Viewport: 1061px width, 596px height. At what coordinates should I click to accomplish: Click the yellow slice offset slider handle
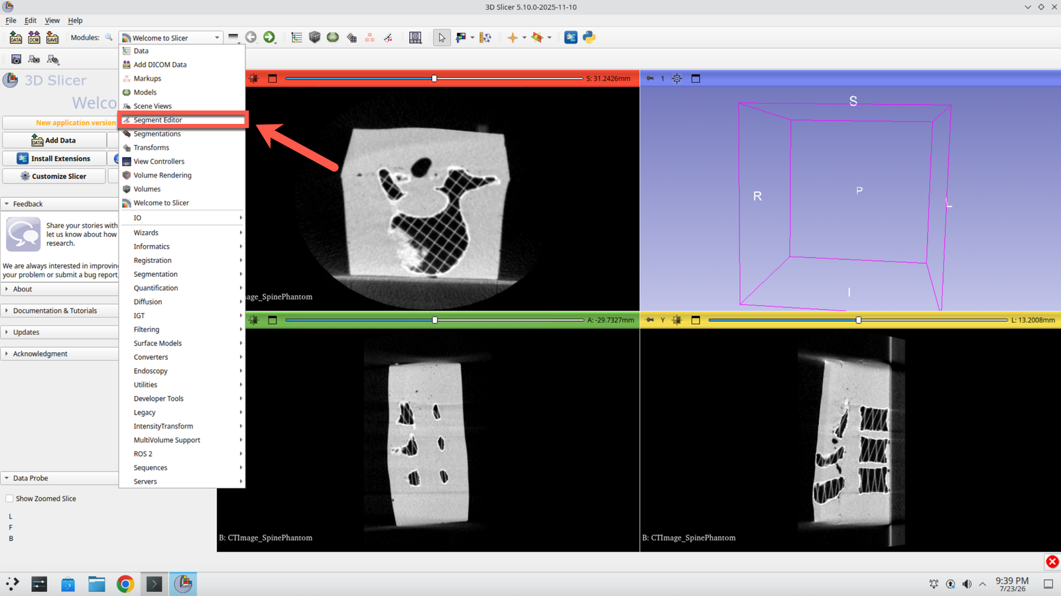(x=858, y=320)
